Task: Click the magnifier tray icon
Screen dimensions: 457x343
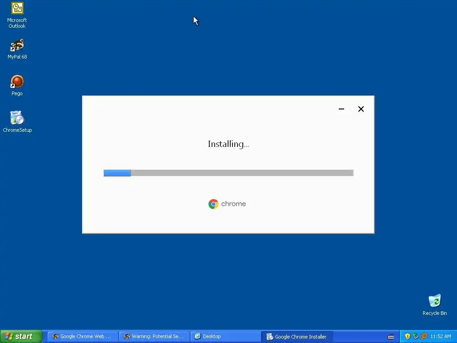Action: pyautogui.click(x=424, y=336)
